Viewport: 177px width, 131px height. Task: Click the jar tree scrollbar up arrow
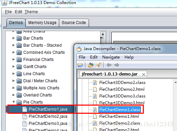(176, 83)
